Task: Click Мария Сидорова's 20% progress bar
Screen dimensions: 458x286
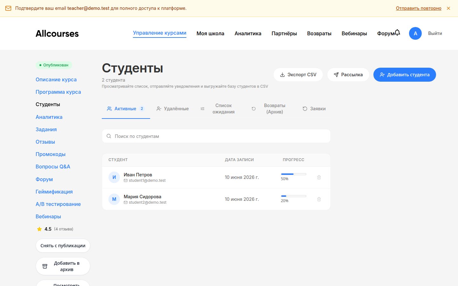Action: pos(294,196)
